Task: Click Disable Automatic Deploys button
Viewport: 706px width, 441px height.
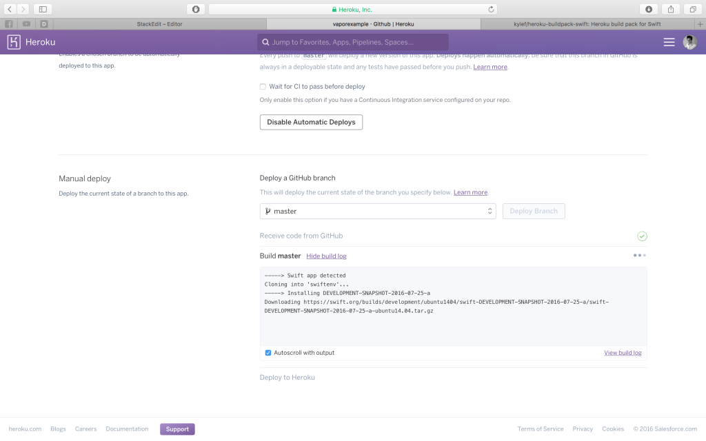Action: [311, 122]
